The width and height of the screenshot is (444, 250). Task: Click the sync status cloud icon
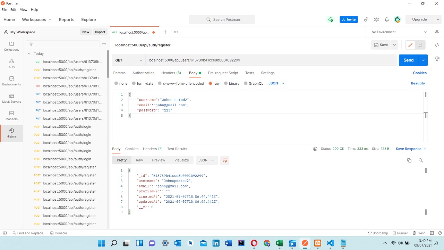tap(330, 19)
